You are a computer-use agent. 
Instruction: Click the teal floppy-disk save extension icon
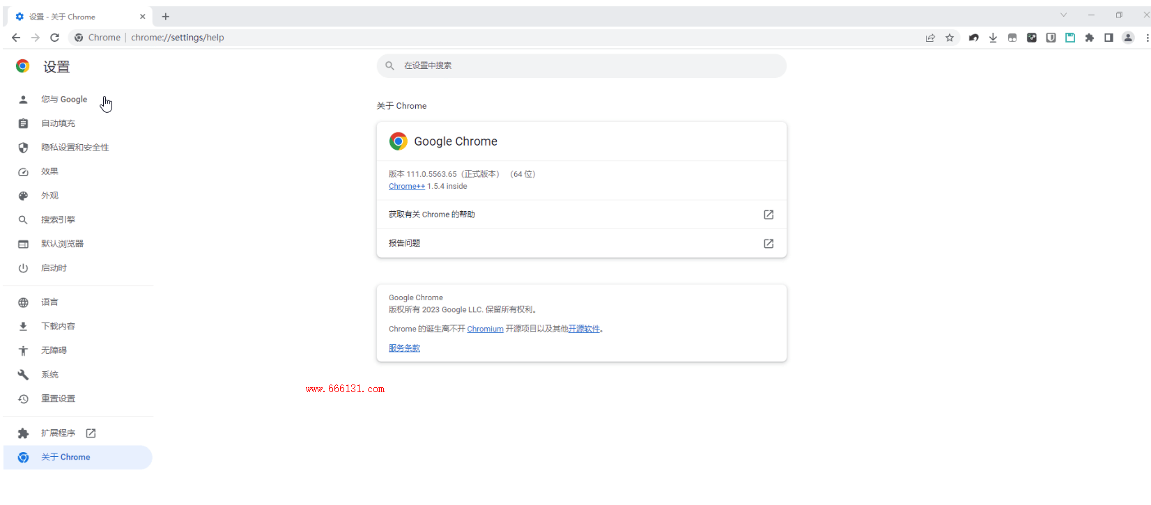tap(1070, 38)
